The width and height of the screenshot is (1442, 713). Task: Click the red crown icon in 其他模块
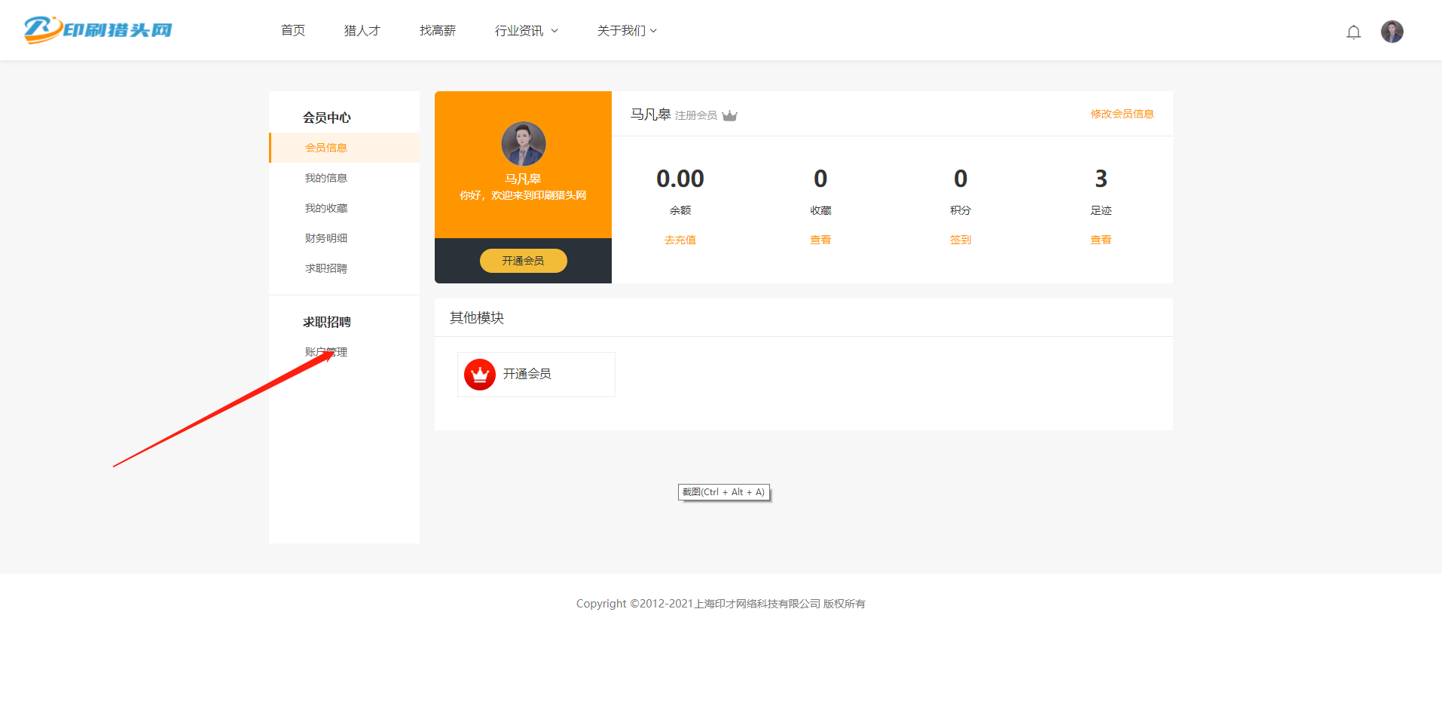click(479, 375)
